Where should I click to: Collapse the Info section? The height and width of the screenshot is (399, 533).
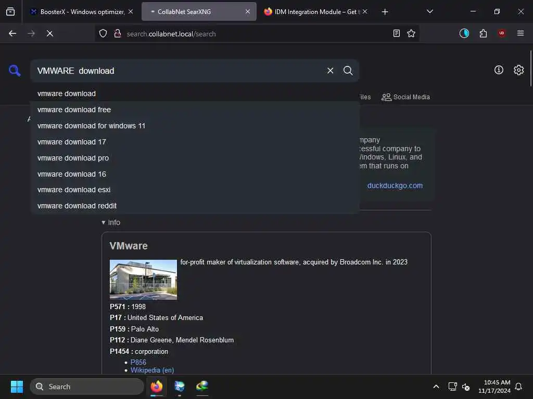point(111,222)
